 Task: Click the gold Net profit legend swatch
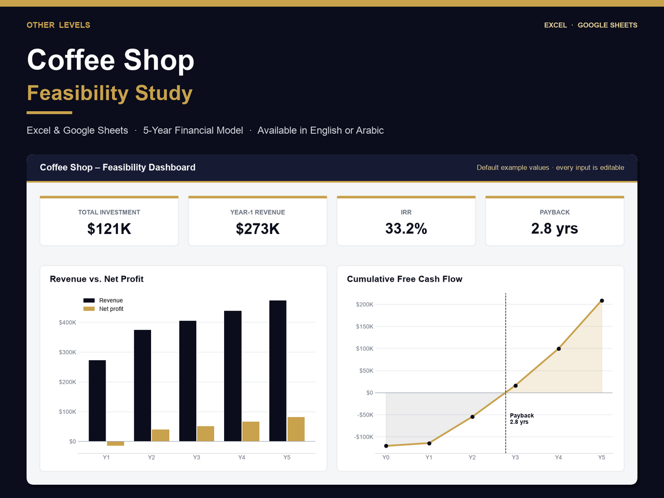[x=89, y=309]
